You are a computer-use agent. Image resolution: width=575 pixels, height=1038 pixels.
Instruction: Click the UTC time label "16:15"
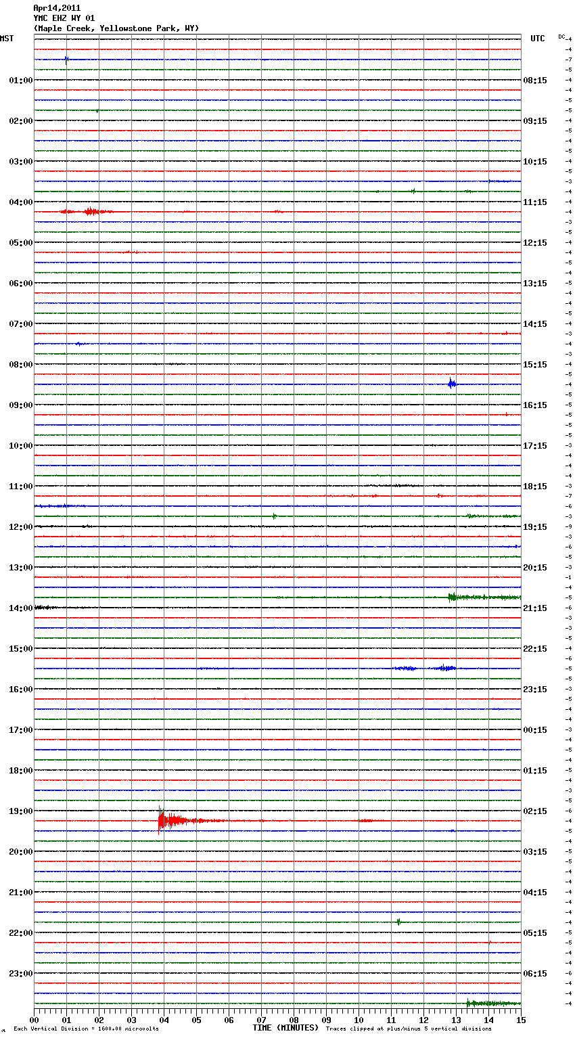[535, 405]
